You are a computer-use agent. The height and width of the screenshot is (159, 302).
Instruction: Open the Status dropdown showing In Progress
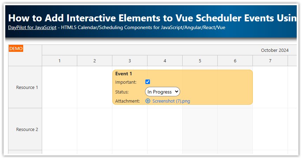[163, 92]
